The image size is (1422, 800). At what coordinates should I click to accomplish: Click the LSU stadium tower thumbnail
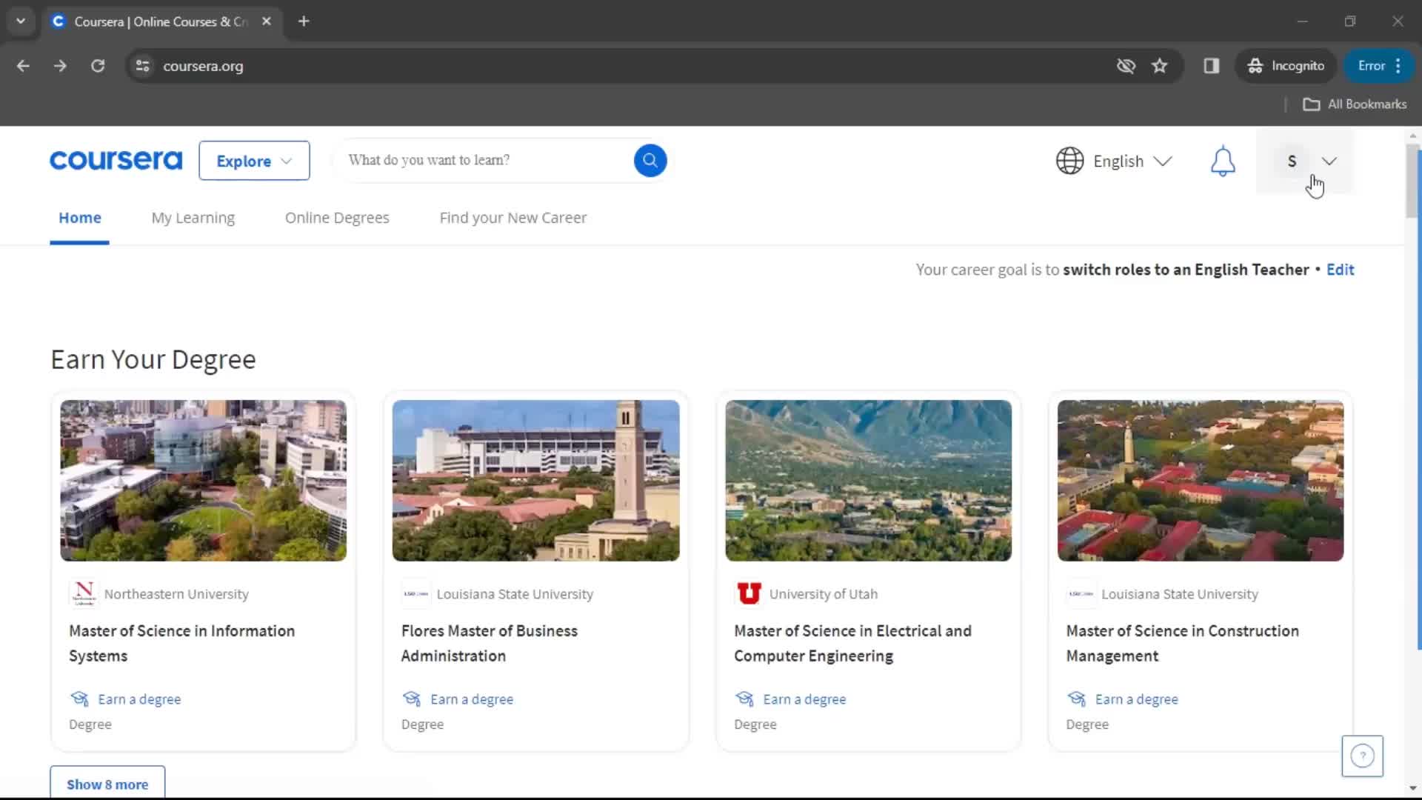tap(535, 480)
